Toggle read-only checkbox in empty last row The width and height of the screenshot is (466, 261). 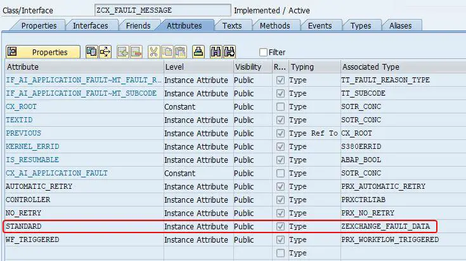tap(280, 253)
